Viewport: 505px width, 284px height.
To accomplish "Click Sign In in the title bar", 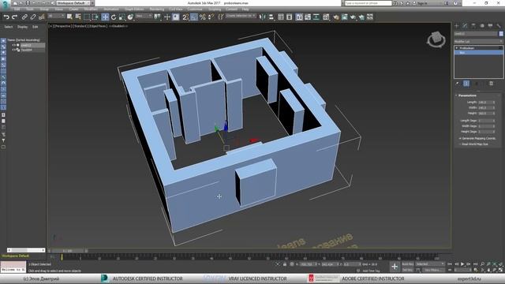I will tap(421, 3).
